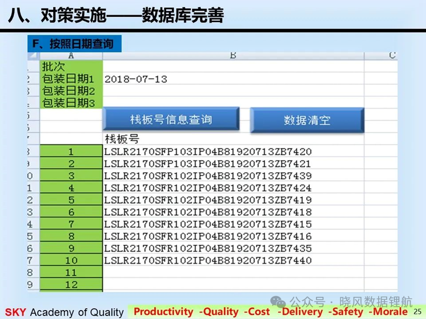426x319 pixels.
Task: Select the empty pallet cell beside index 12
Action: coord(233,284)
